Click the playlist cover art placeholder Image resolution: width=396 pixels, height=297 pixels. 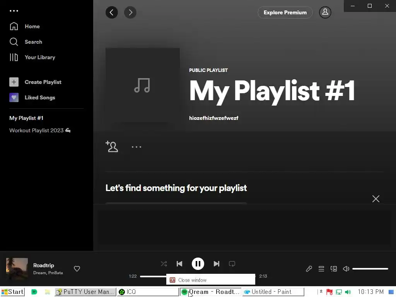coord(143,85)
